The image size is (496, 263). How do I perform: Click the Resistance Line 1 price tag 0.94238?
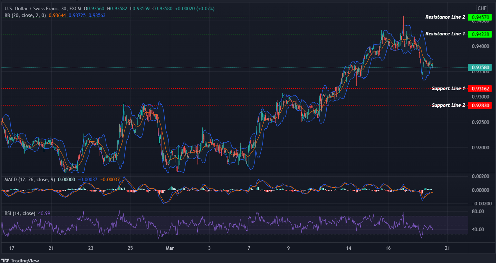[480, 34]
